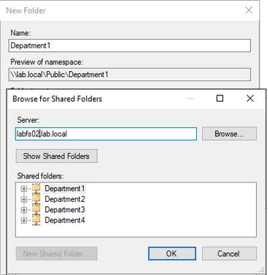Click the Server name input field
Viewport: 268px width, 275px height.
click(106, 134)
